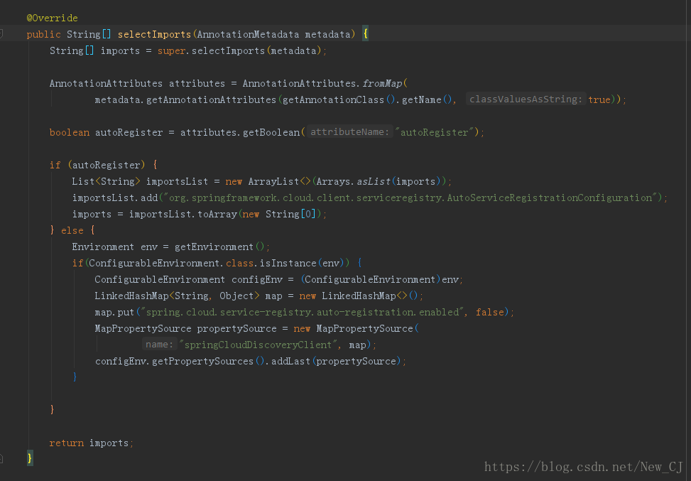The image size is (691, 481).
Task: Select the false literal in map.put
Action: tap(489, 312)
